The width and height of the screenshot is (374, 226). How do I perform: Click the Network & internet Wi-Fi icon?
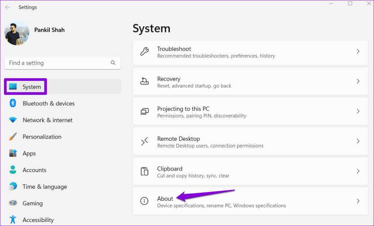pyautogui.click(x=13, y=120)
